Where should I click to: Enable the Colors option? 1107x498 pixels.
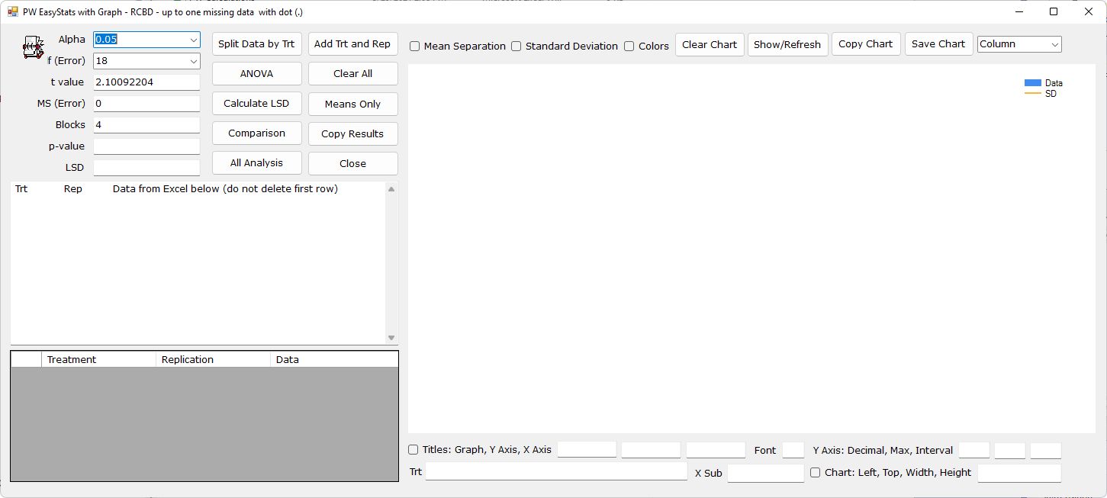click(628, 46)
